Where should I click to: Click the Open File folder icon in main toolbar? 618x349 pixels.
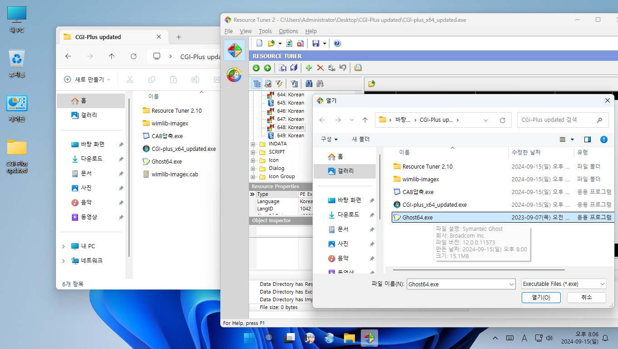coord(271,43)
